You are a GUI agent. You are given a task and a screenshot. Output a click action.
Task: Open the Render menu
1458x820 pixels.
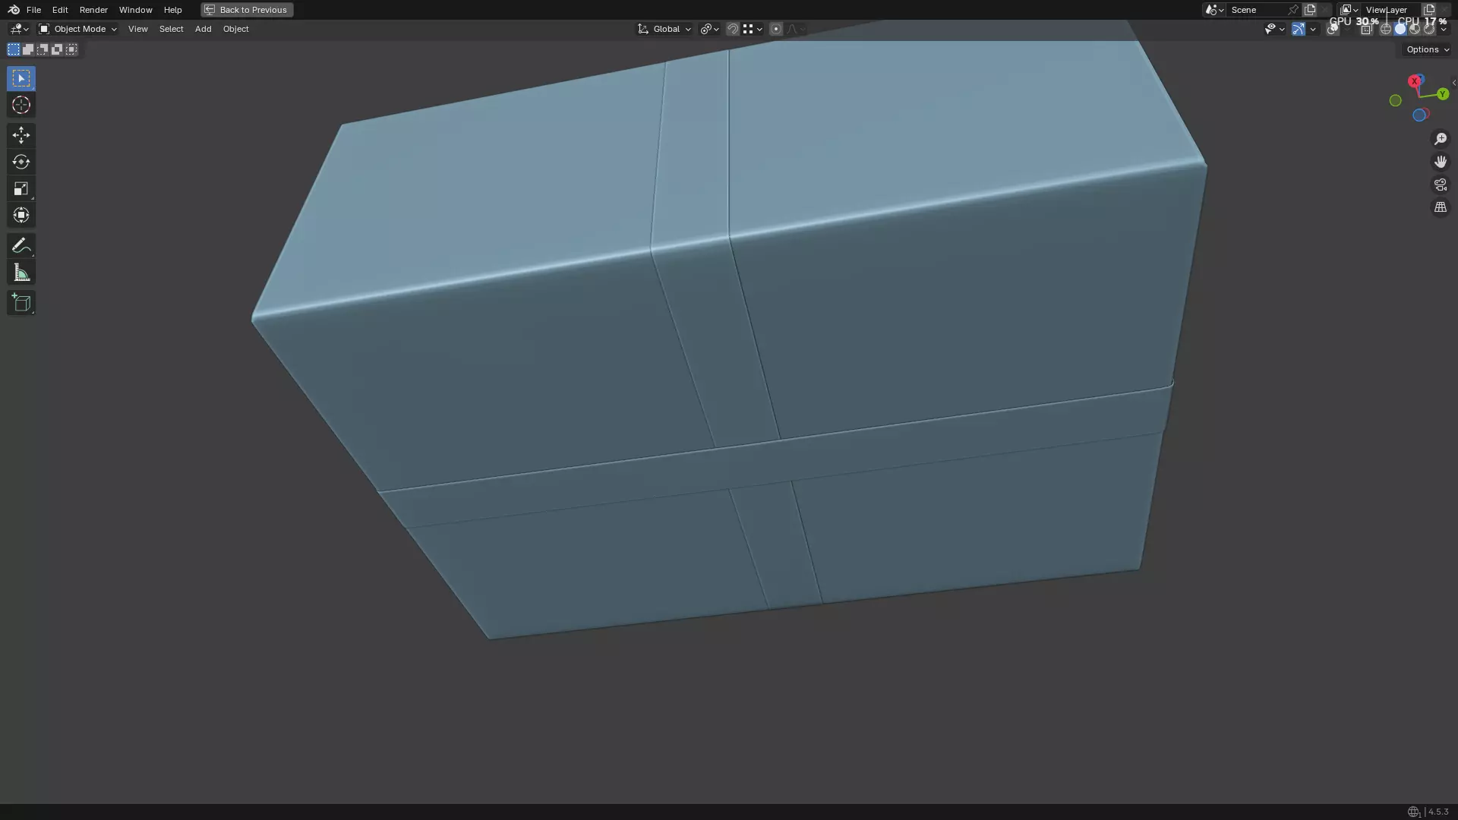93,10
